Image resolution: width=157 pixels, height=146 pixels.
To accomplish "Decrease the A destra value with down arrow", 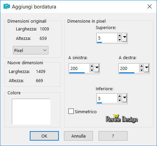I will coord(141,70).
